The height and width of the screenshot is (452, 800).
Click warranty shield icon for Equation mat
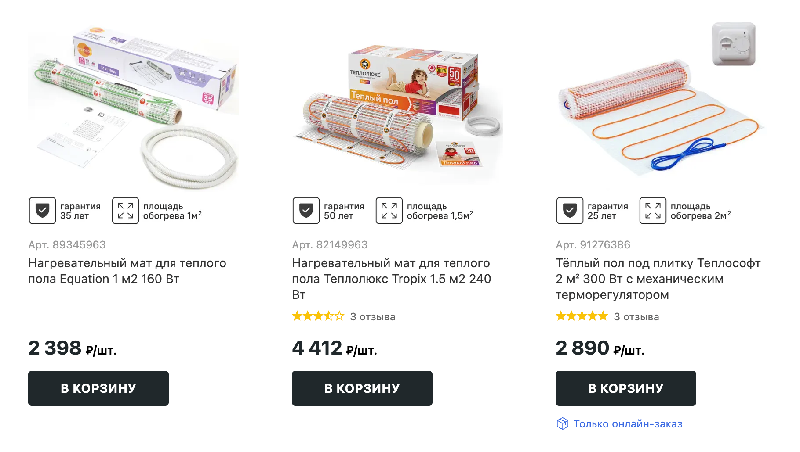[x=42, y=211]
